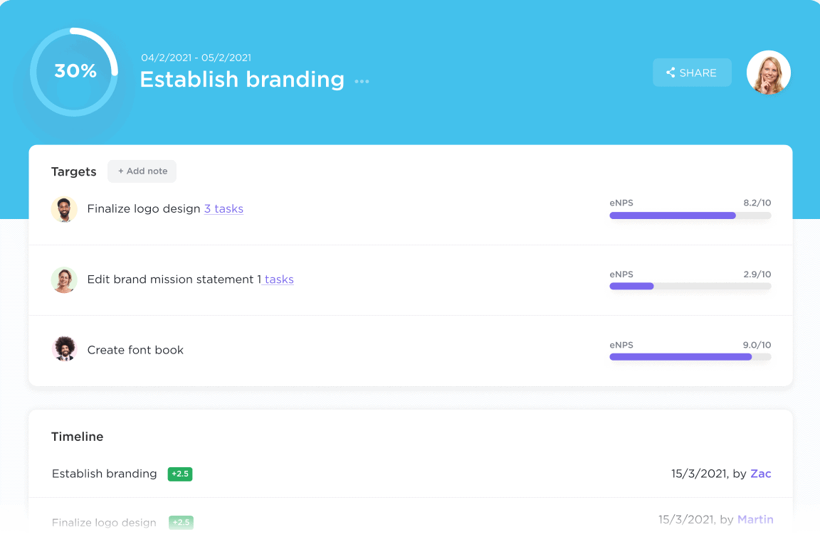Viewport: 820px width, 544px height.
Task: Click the +2.5 badge beside Establish branding
Action: (180, 474)
